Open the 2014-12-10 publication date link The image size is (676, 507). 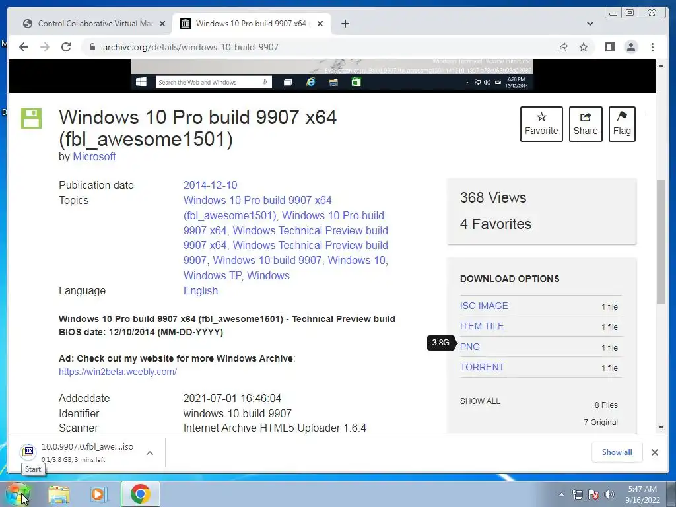210,185
